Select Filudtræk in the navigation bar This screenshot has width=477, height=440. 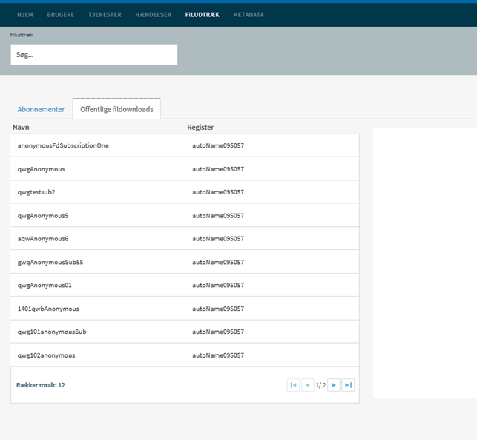pos(203,14)
